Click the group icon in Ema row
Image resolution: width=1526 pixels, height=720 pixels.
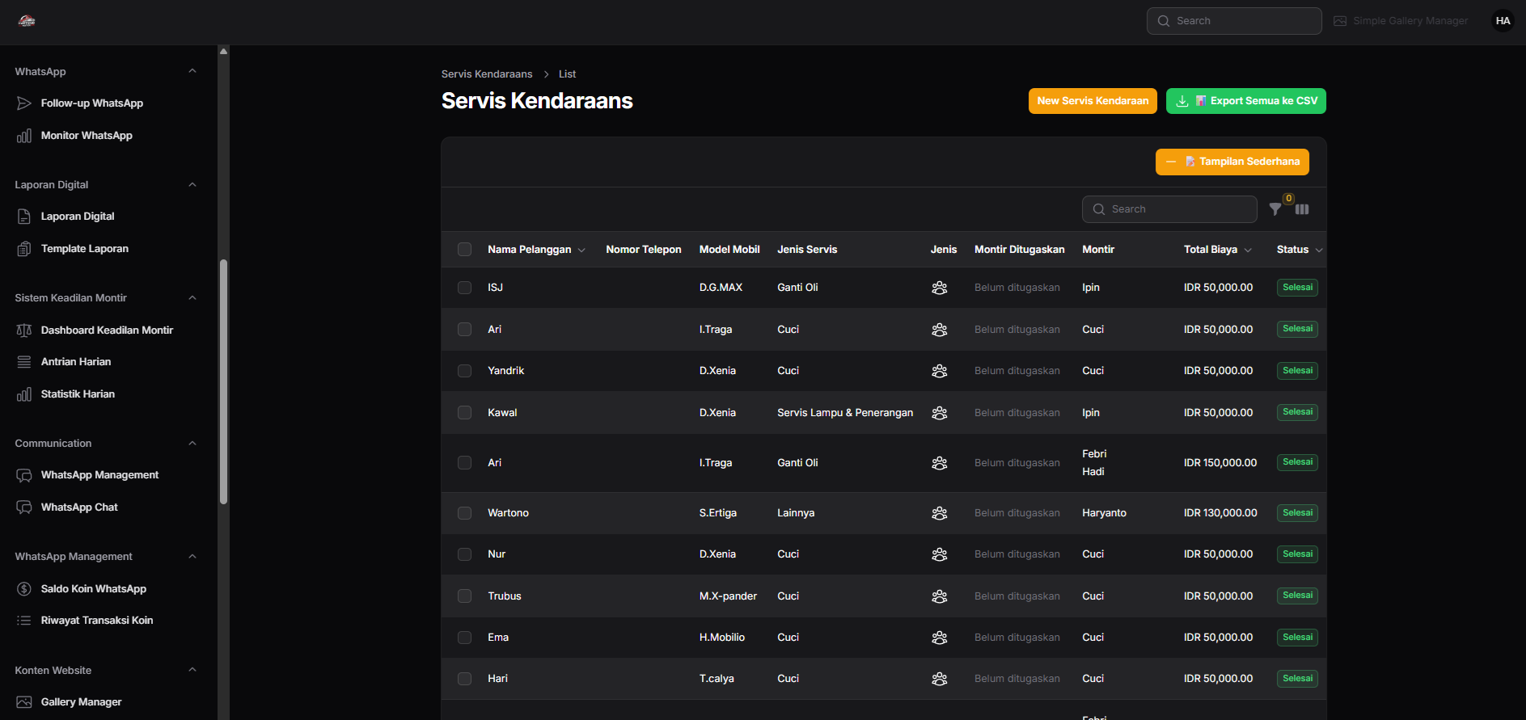coord(939,638)
